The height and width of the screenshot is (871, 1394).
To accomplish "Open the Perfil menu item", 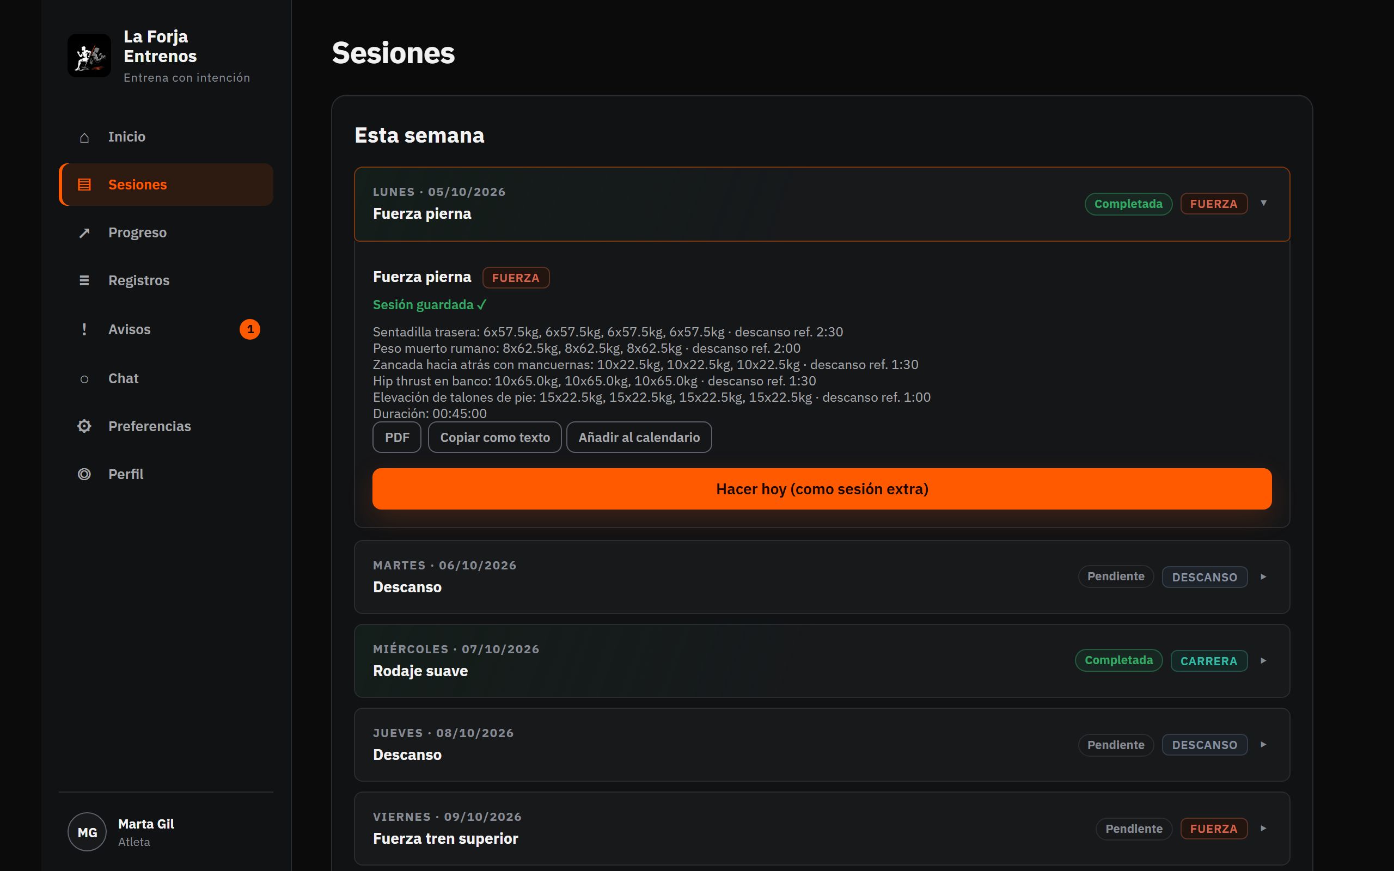I will pos(166,474).
